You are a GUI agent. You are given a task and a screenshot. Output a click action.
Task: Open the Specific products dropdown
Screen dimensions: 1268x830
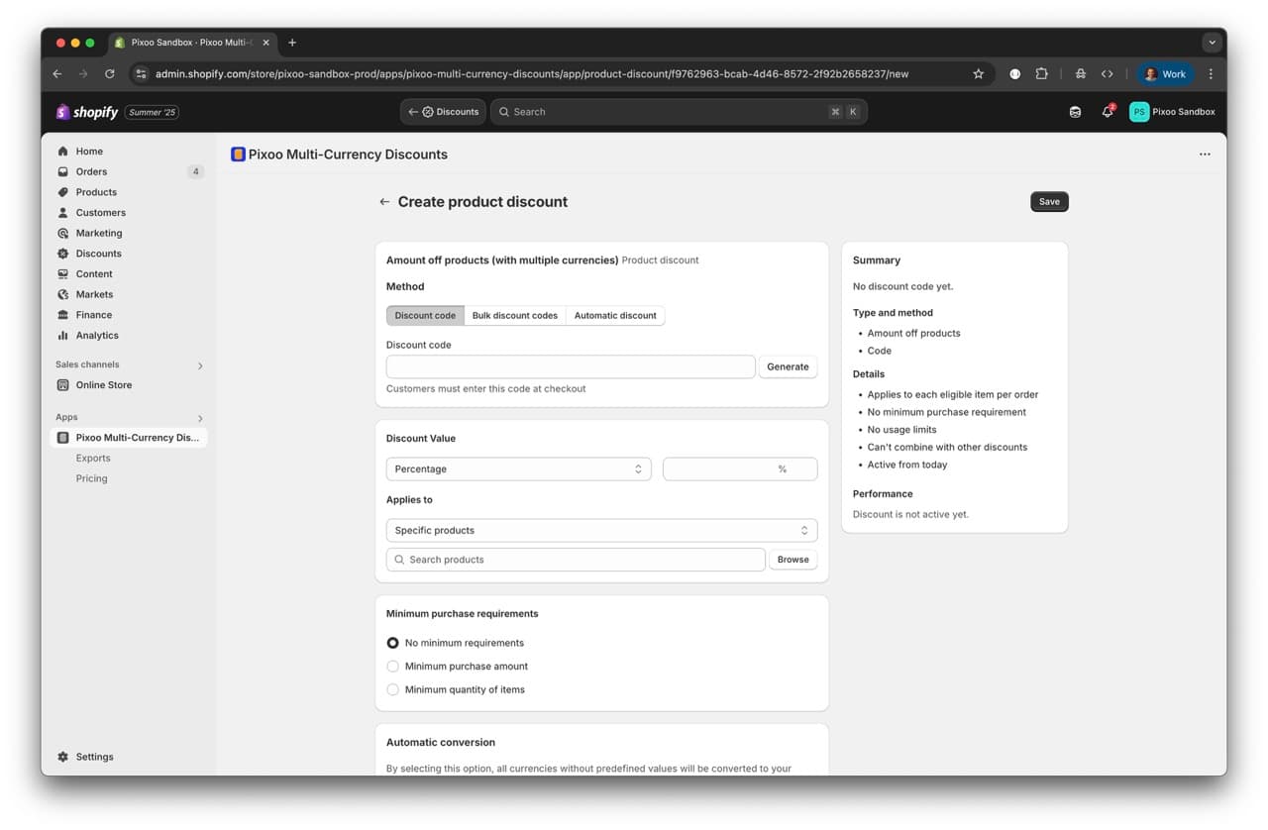[x=601, y=531]
